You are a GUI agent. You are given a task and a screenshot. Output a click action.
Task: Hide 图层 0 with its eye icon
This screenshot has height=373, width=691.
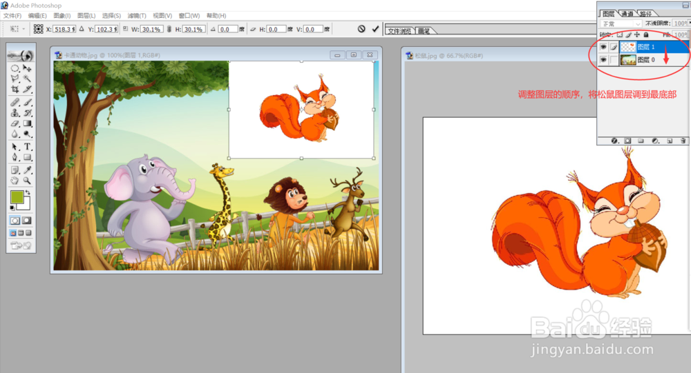click(x=603, y=60)
